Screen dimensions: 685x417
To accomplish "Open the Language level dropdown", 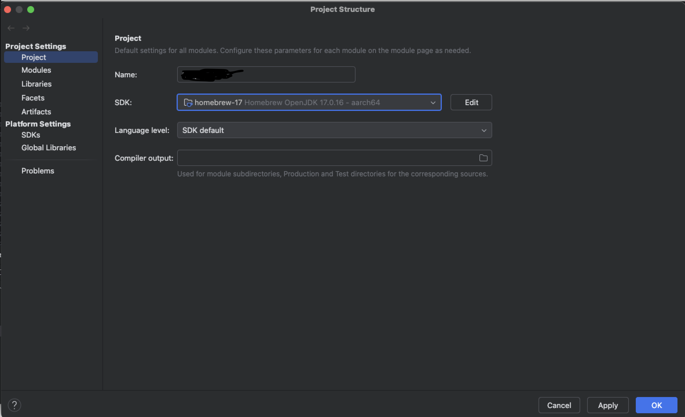I will tap(334, 130).
